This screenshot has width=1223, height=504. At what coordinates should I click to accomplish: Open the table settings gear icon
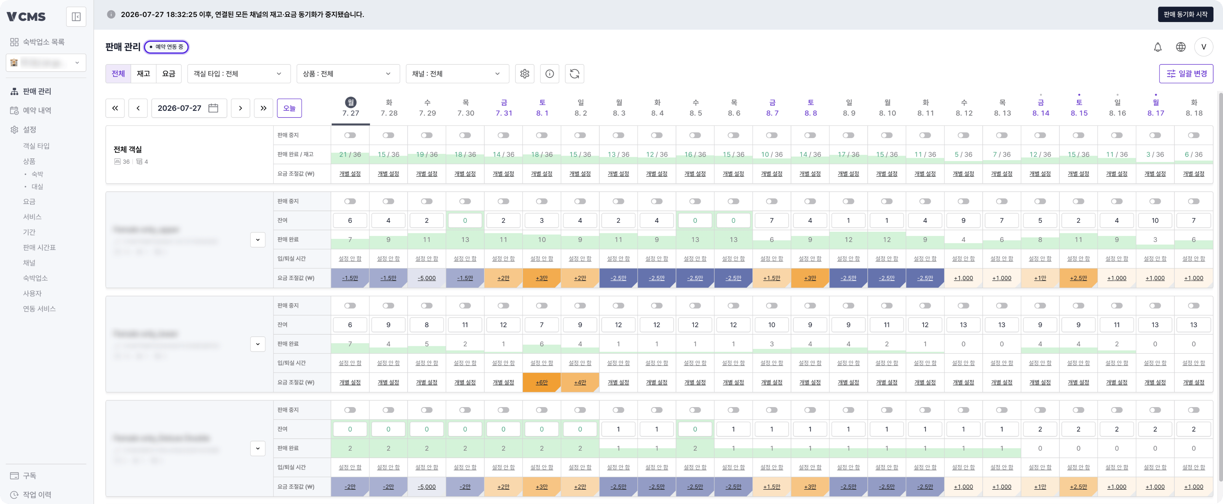click(525, 73)
